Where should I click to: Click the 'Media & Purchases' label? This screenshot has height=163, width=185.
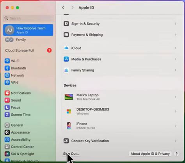pos(86,59)
